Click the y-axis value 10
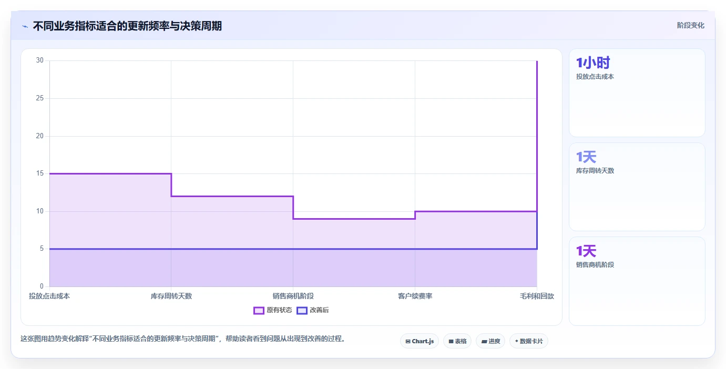726x369 pixels. (40, 211)
